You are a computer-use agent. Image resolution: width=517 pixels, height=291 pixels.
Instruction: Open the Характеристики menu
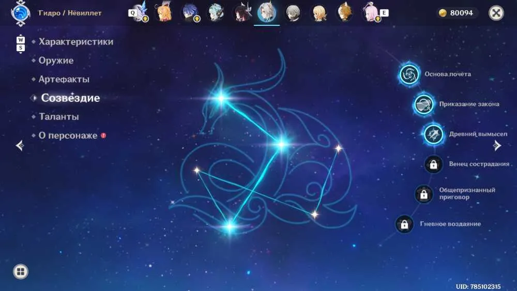point(76,42)
